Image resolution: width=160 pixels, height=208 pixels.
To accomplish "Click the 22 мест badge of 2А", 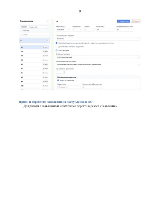I will tap(45, 51).
